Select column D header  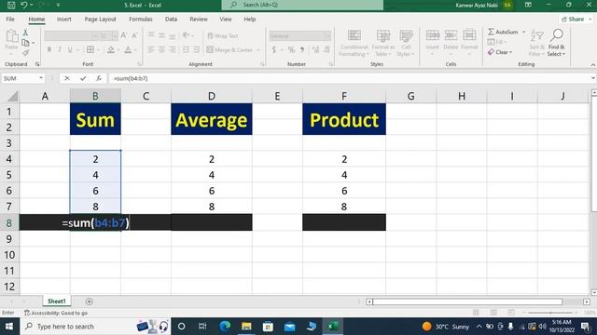point(212,96)
